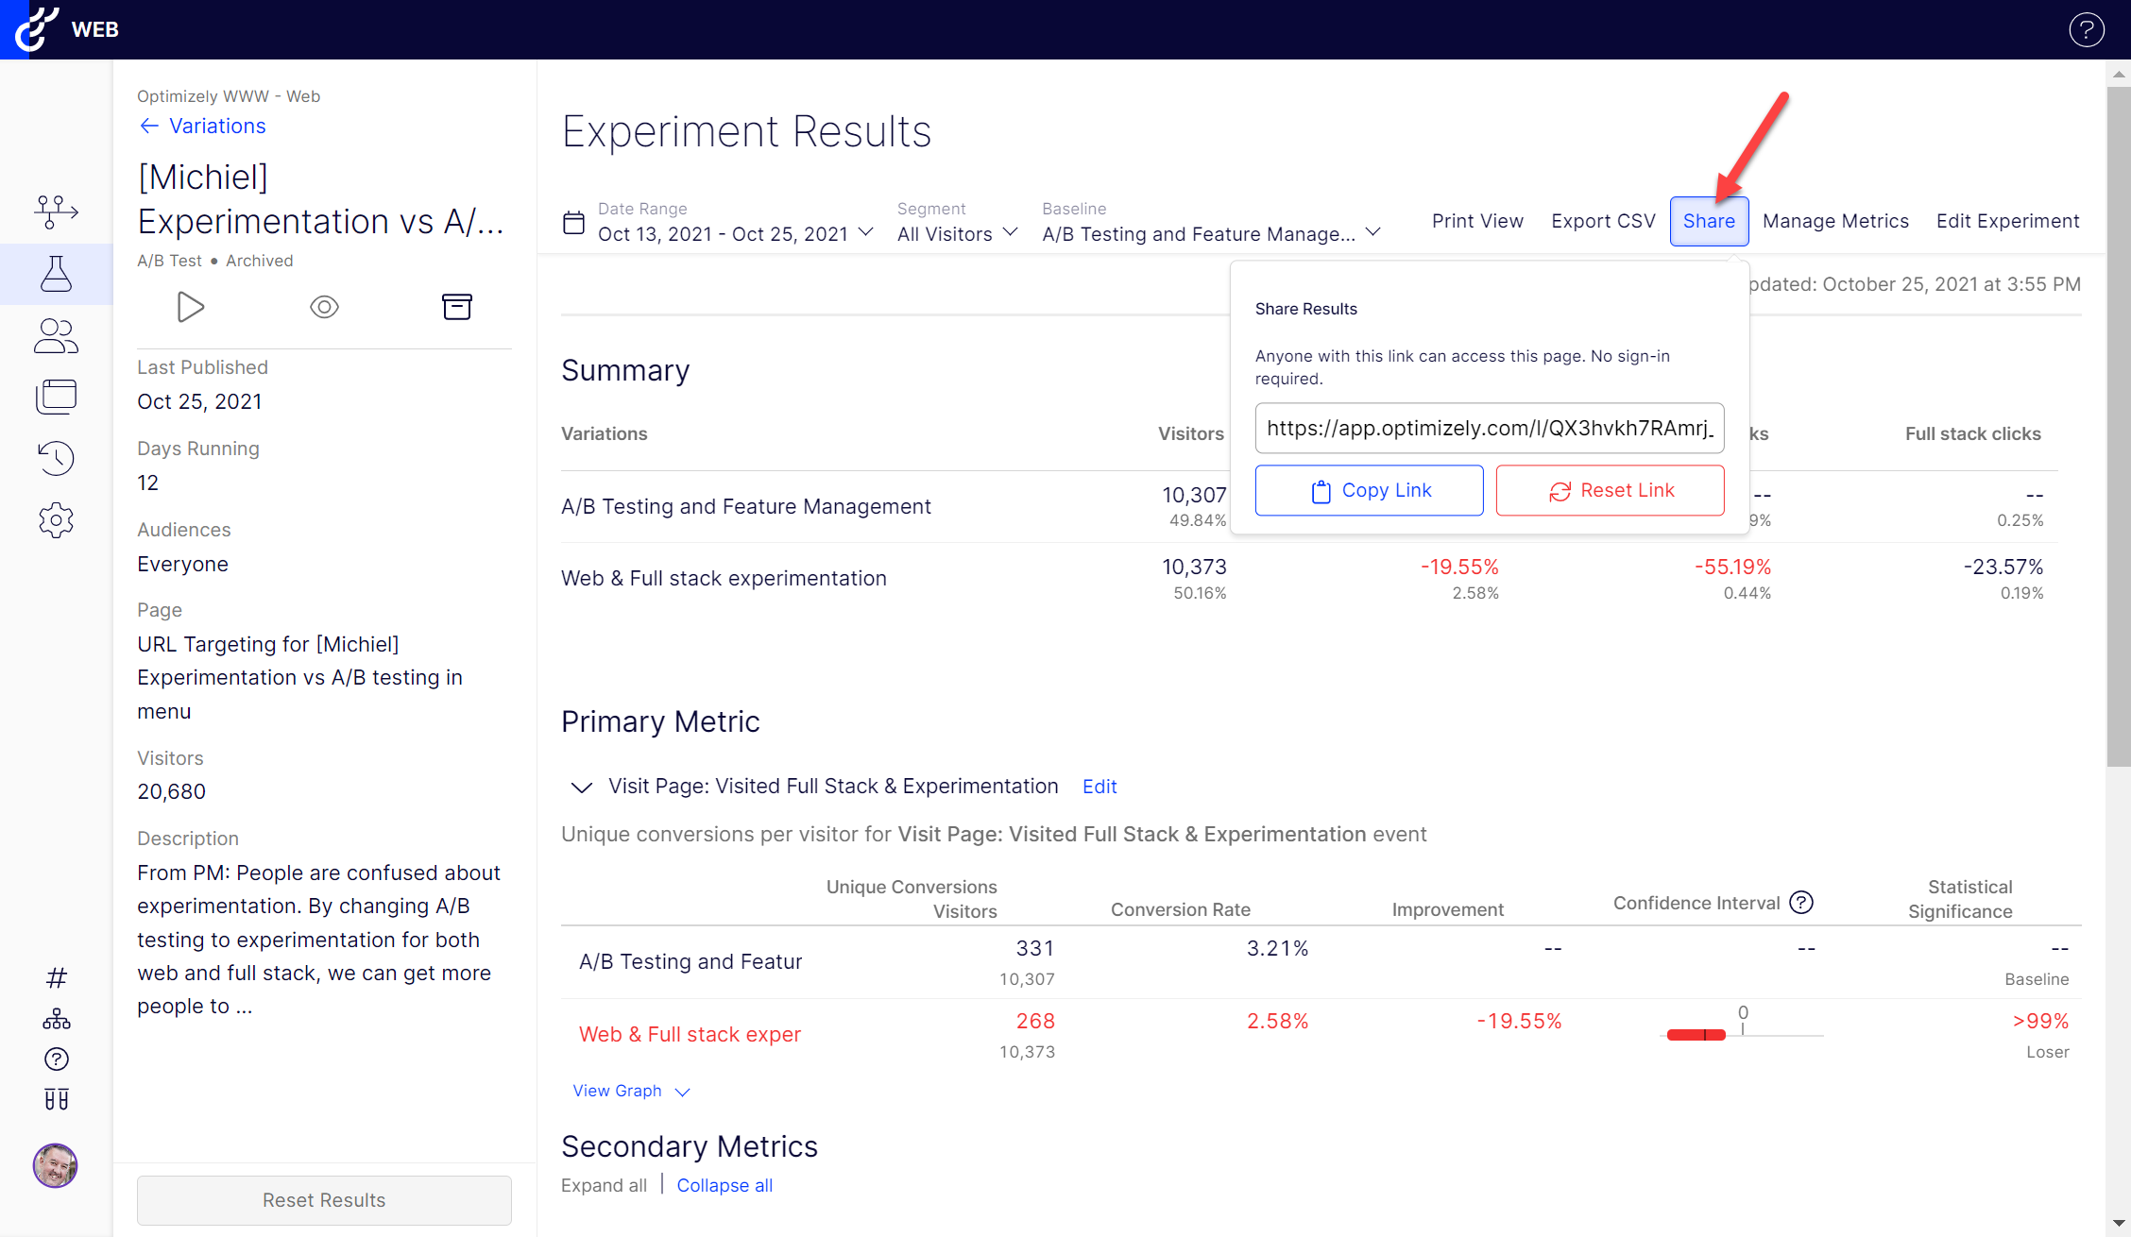The image size is (2131, 1237).
Task: Open the Baseline variation dropdown
Action: (x=1211, y=234)
